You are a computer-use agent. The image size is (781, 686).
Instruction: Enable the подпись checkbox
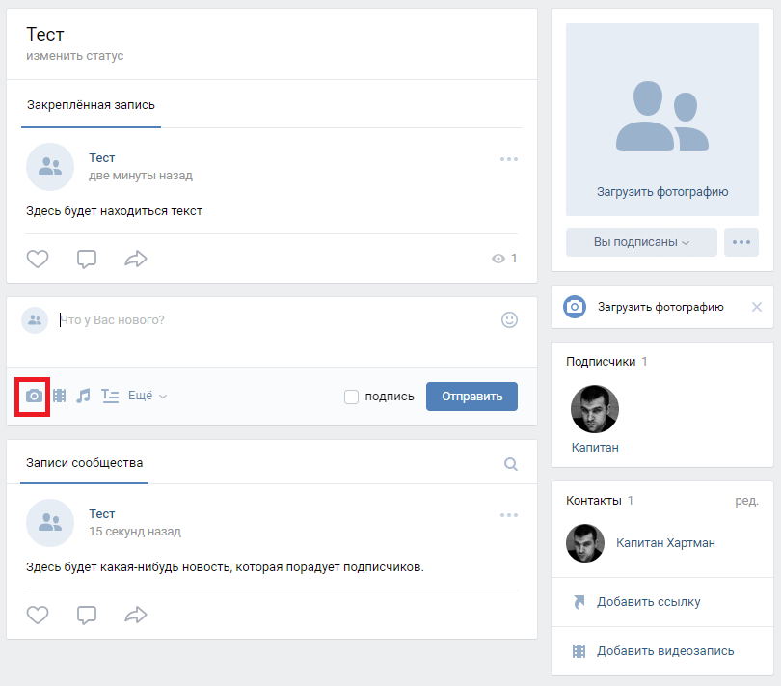click(352, 397)
